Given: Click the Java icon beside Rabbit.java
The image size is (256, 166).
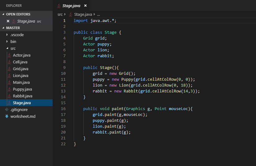Looking at the screenshot, I should 10,96.
